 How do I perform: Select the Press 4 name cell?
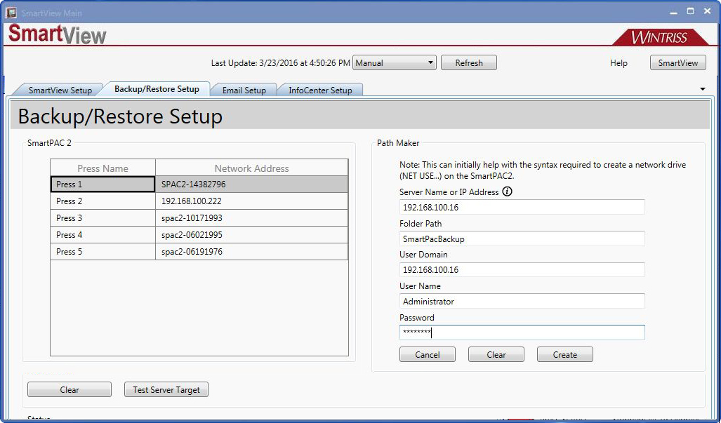click(102, 235)
